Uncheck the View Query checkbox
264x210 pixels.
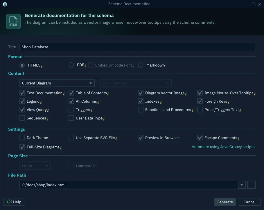(x=22, y=110)
